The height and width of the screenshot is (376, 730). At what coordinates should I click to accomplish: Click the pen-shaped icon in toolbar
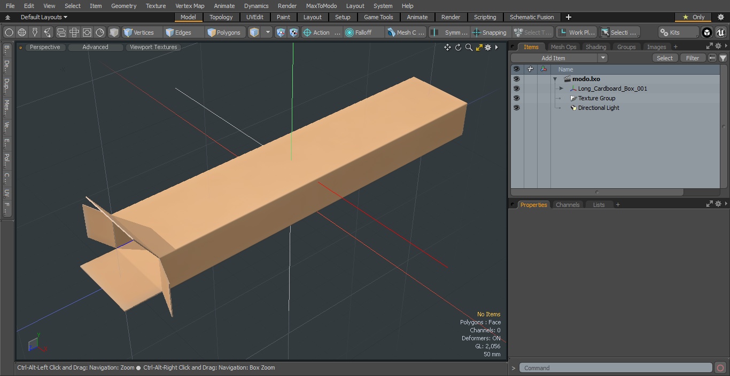tap(35, 33)
